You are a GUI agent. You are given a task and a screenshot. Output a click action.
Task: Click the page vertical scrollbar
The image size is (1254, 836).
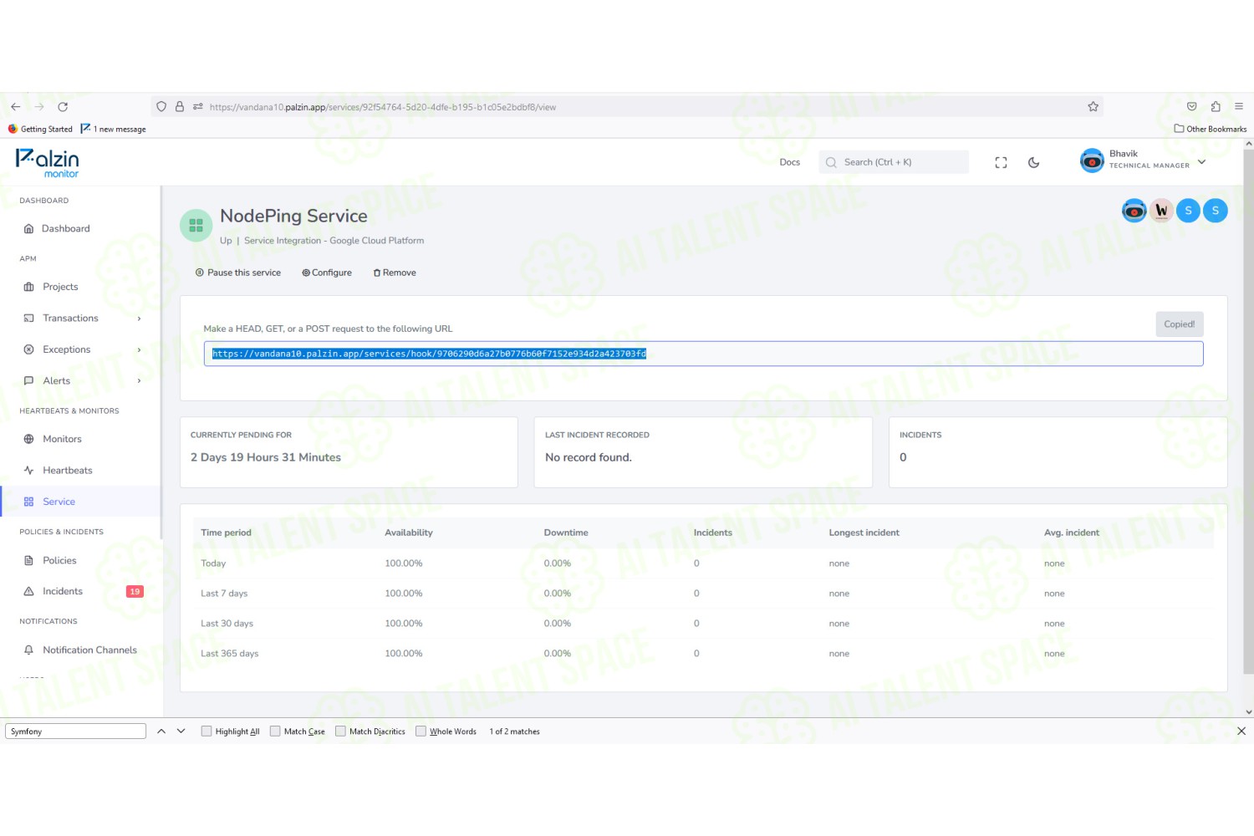click(x=1248, y=412)
